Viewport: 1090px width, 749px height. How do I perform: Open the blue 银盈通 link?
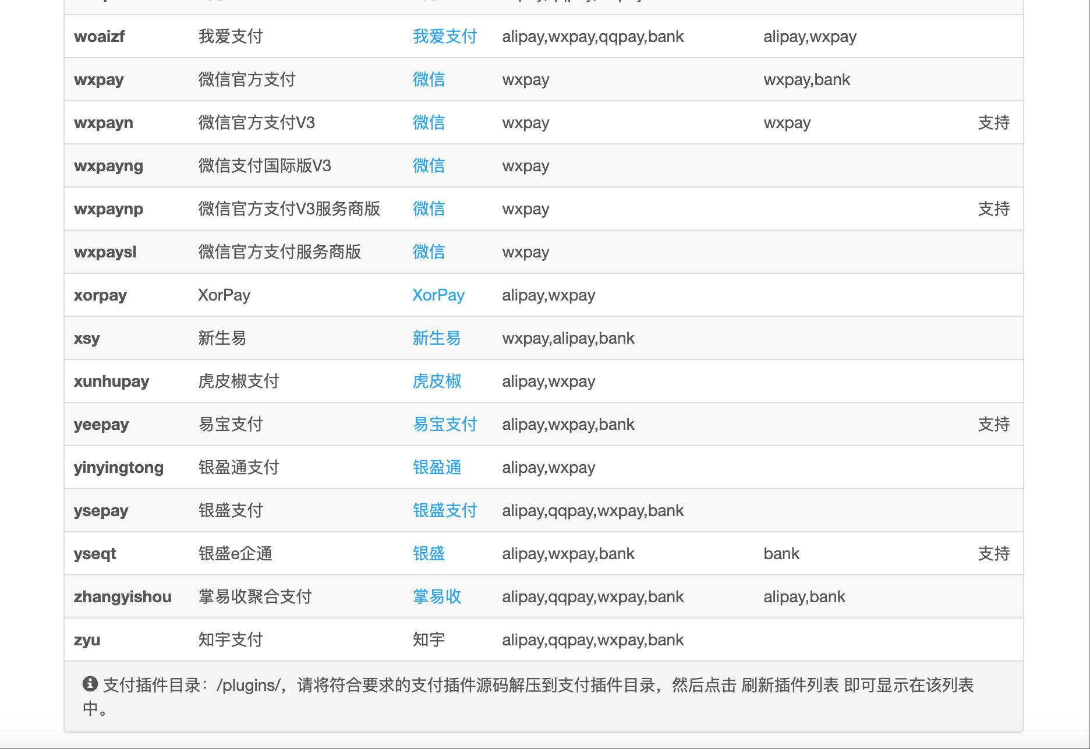436,468
